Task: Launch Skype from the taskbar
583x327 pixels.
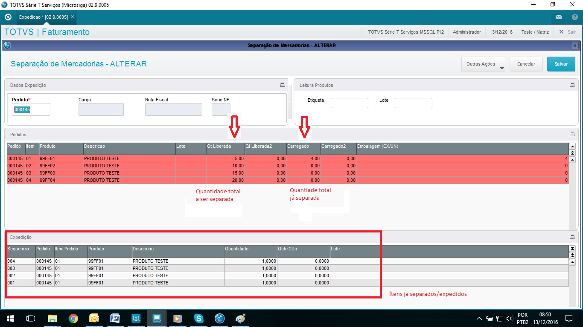Action: coord(198,318)
